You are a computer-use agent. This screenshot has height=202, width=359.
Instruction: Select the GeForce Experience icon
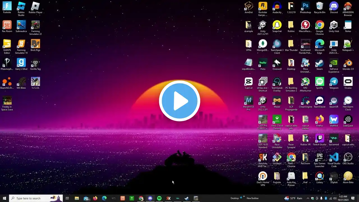[x=334, y=65]
